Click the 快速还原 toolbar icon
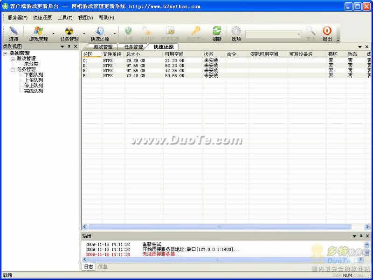373x280 pixels. coord(100,33)
